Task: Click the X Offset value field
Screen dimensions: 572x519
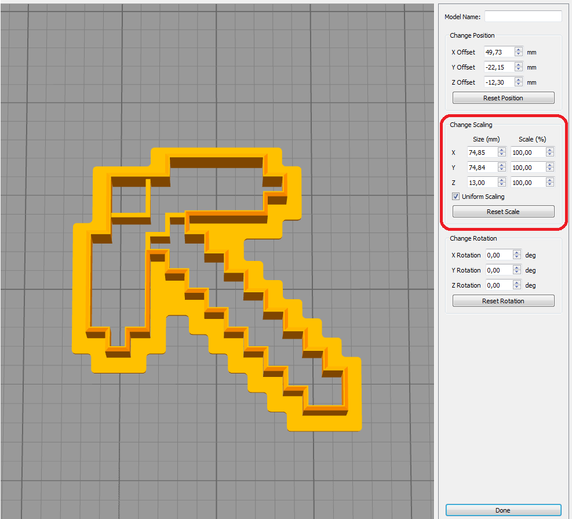Action: point(499,52)
